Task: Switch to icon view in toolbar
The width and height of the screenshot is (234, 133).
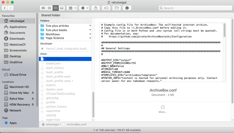Action: point(43,8)
